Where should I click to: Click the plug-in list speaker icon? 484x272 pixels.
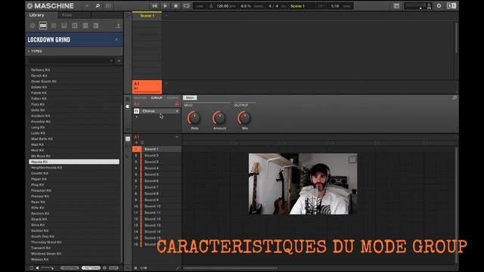pos(128,107)
